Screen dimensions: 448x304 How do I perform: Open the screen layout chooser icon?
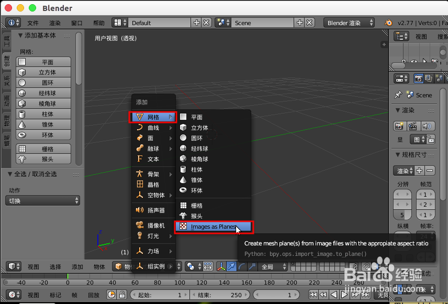(119, 22)
